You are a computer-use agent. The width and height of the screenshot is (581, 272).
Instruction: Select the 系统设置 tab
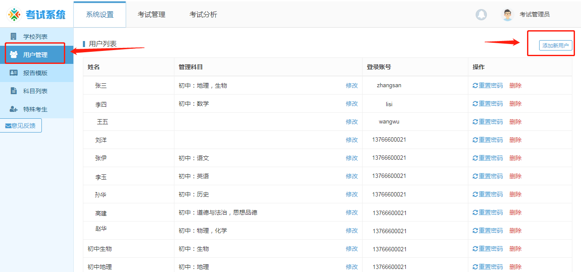(x=100, y=14)
